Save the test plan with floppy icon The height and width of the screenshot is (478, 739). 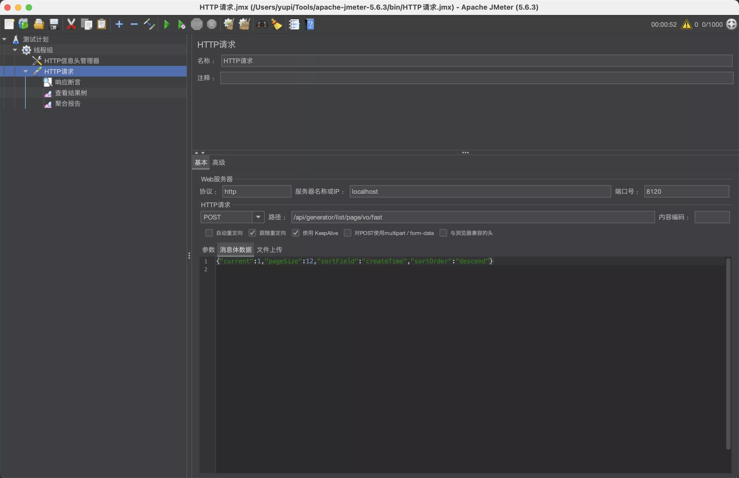54,24
